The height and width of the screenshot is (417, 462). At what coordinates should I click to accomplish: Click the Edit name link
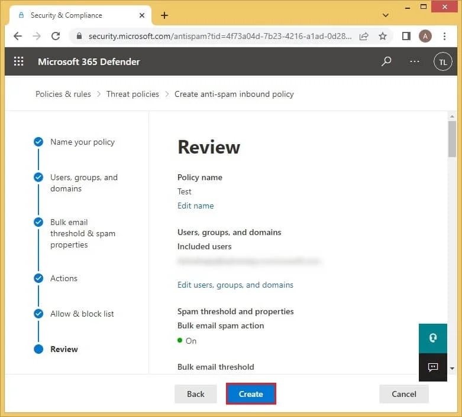click(x=195, y=206)
